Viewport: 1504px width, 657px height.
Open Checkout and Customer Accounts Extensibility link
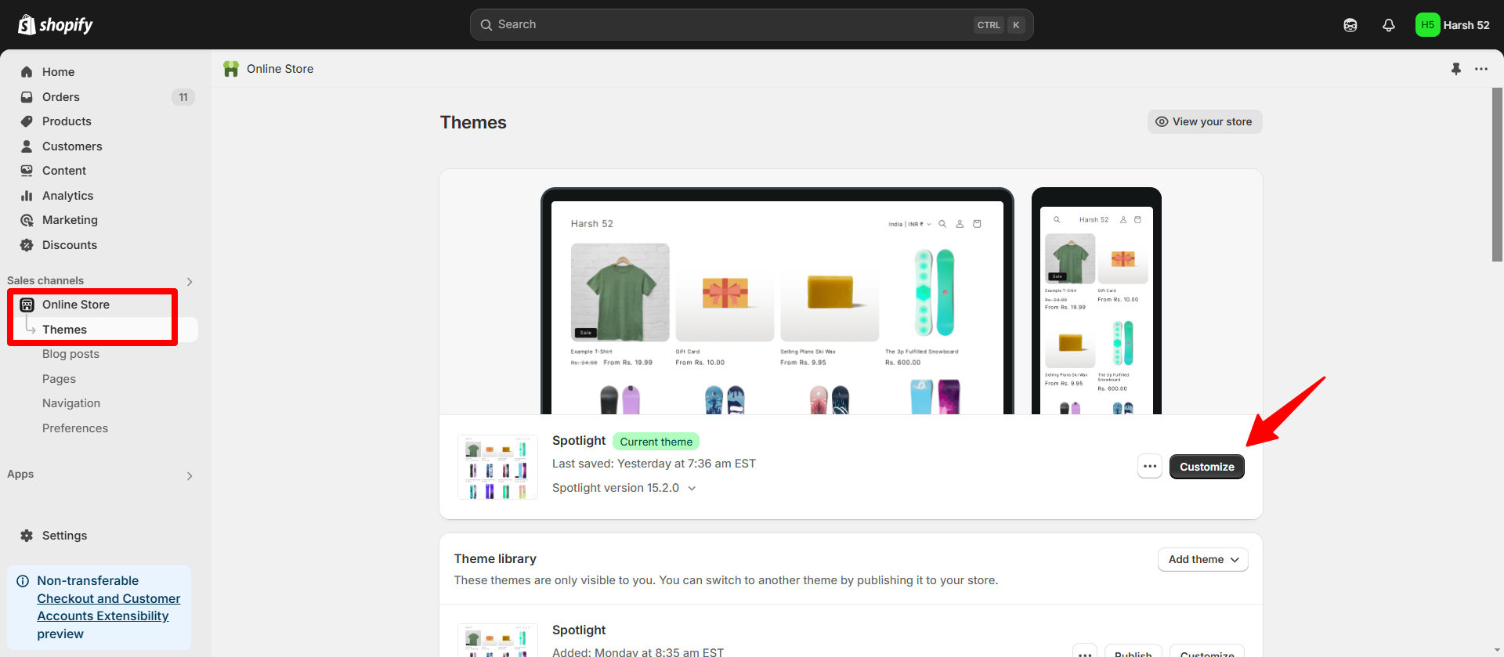[109, 608]
